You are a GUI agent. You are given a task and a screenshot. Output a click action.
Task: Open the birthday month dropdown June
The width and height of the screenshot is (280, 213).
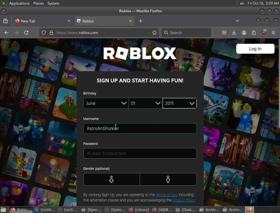coord(106,103)
